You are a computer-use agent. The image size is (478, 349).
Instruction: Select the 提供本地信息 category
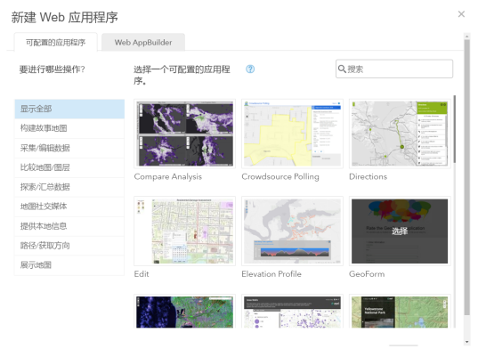[69, 226]
